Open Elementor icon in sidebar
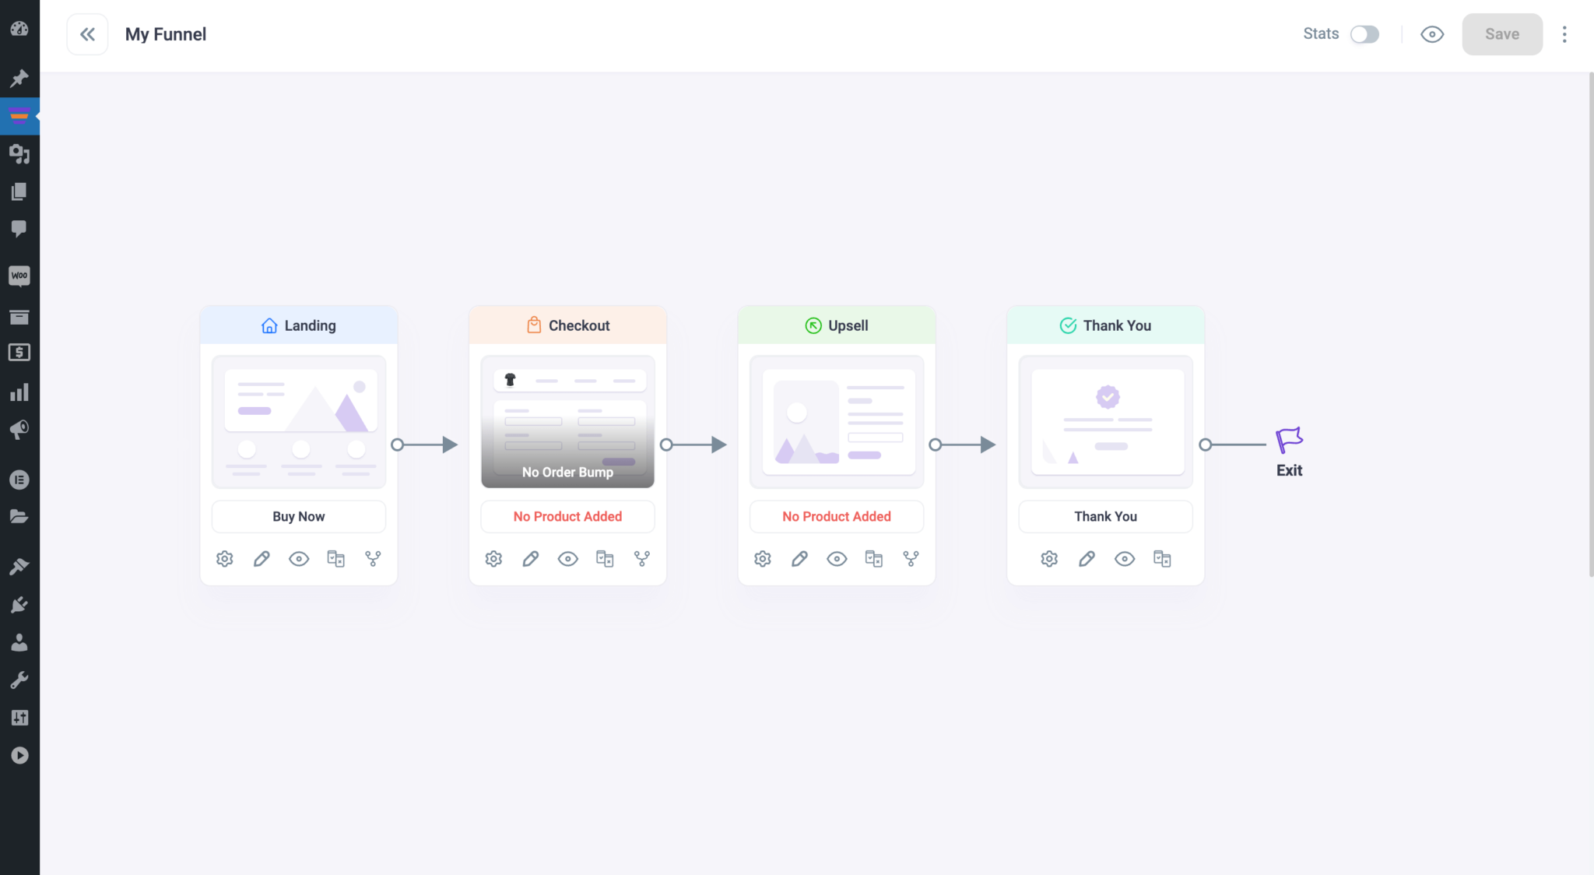Viewport: 1594px width, 875px height. coord(19,480)
